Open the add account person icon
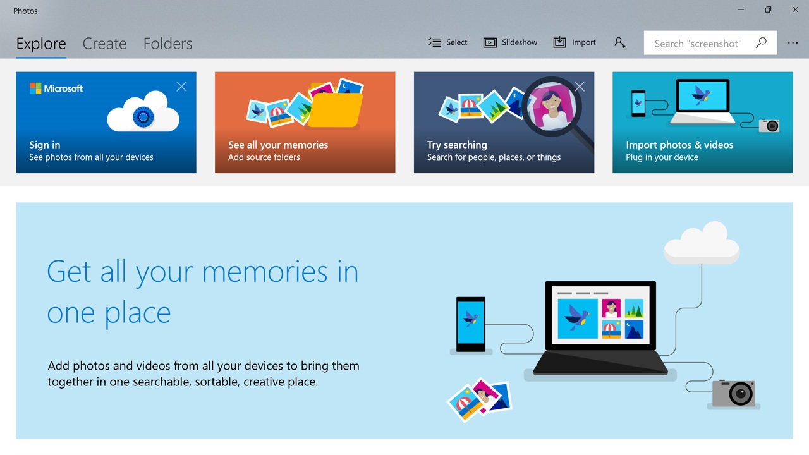This screenshot has width=809, height=455. tap(620, 42)
